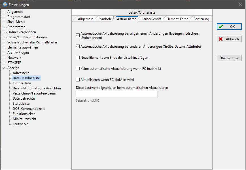Select Archiv-Plugins in the left tree
This screenshot has height=170, width=246.
18,53
